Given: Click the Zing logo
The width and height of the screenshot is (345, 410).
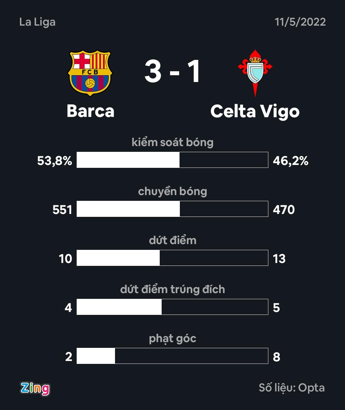Looking at the screenshot, I should (35, 389).
